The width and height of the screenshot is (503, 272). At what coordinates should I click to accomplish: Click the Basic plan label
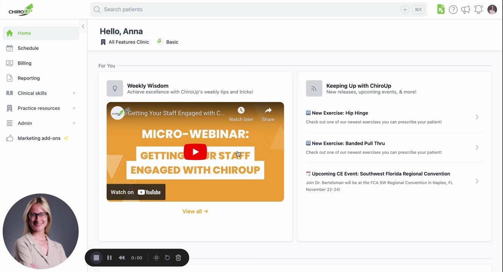click(x=172, y=42)
